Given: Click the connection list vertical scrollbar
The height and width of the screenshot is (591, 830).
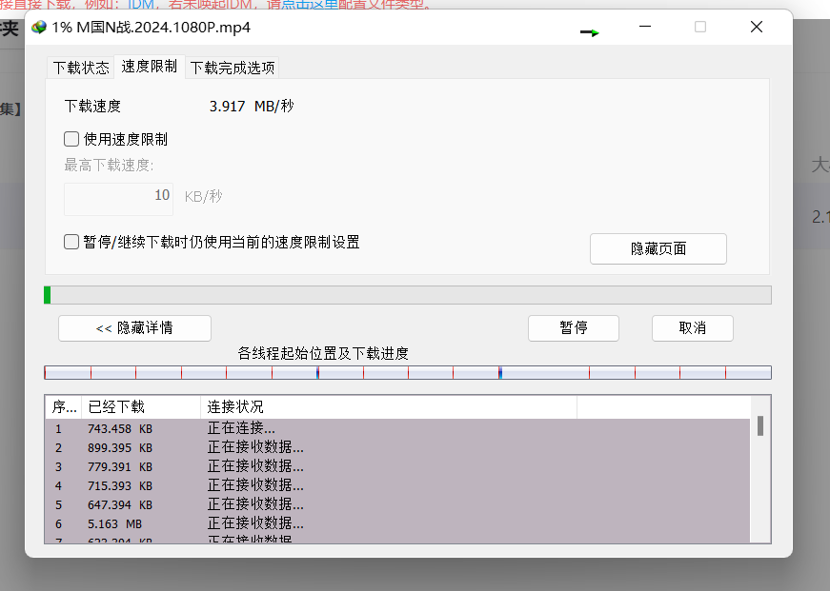Looking at the screenshot, I should click(x=759, y=476).
